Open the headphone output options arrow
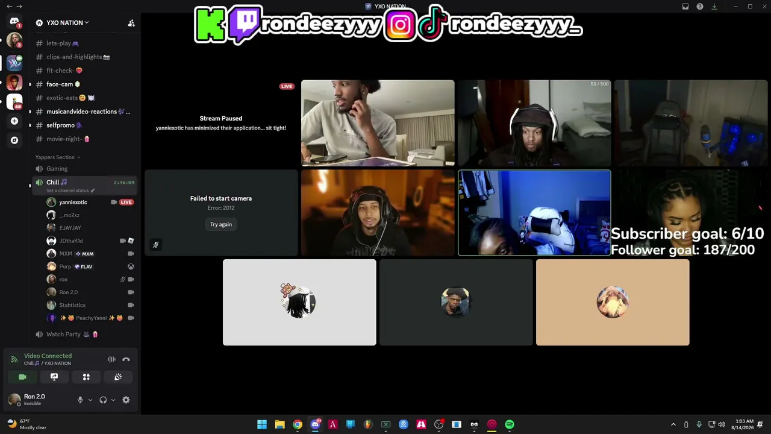 113,400
